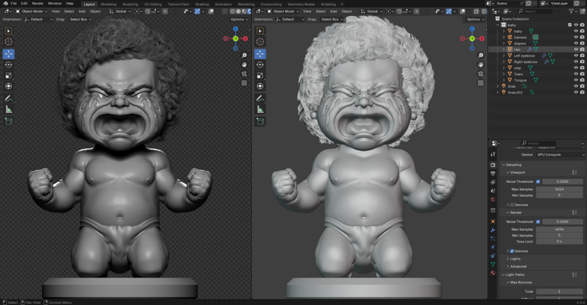
Task: Open the Window menu
Action: click(55, 4)
